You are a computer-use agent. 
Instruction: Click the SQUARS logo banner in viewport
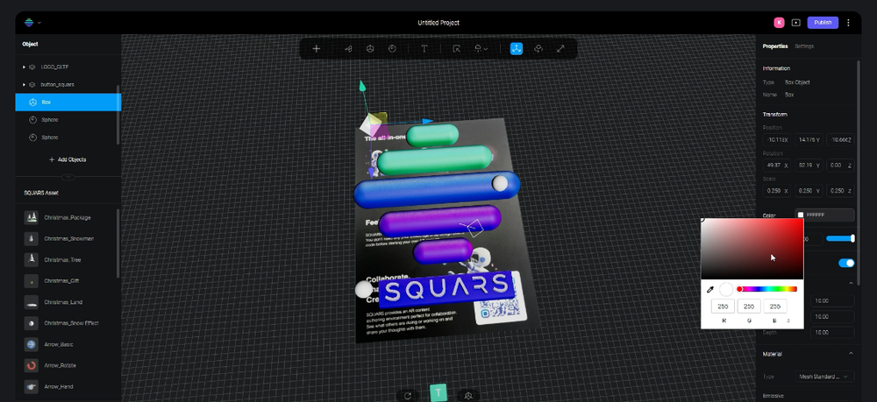(x=446, y=289)
